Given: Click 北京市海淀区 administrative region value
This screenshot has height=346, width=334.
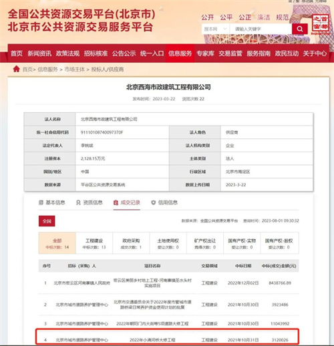Looking at the screenshot, I should (238, 172).
